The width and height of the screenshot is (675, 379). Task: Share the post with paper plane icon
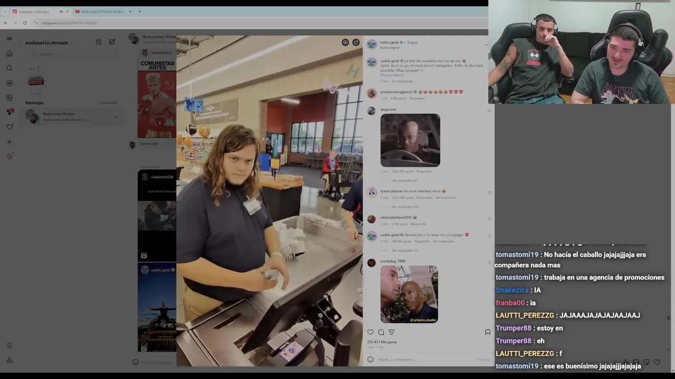[x=391, y=332]
